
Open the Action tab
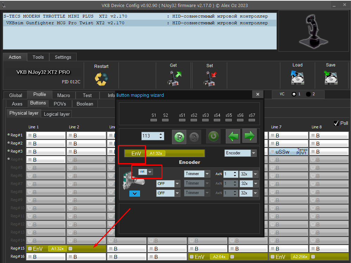[x=15, y=57]
